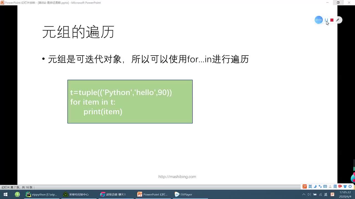
Task: Minimize the PowerPoint slideshow window
Action: click(x=327, y=2)
